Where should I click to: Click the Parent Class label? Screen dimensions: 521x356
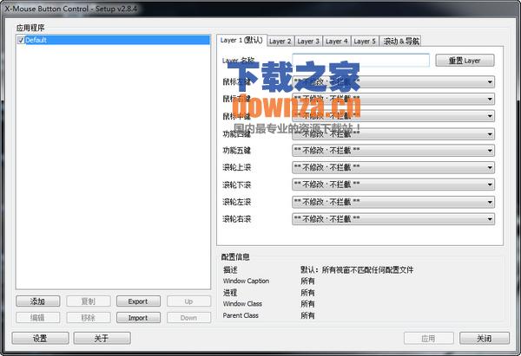point(241,315)
